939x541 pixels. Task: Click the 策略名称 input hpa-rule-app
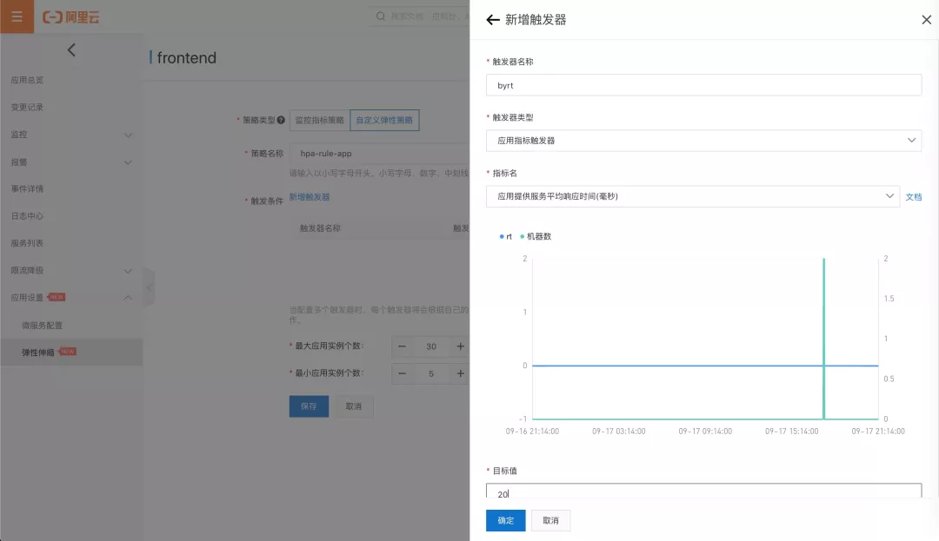[380, 154]
